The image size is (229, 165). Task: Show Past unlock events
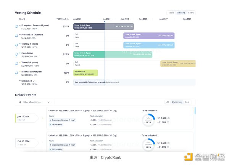(x=187, y=102)
